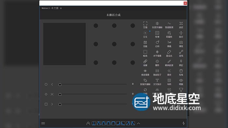Select the 连线 connect line tool
228x128 pixels.
[x=181, y=53]
